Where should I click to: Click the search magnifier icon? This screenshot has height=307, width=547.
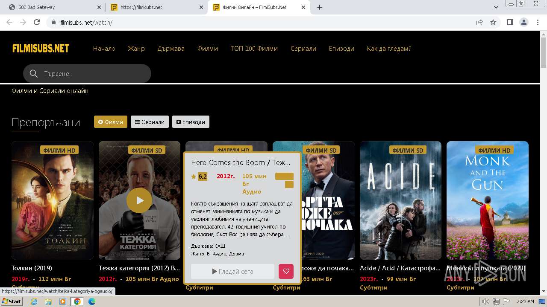click(x=34, y=74)
